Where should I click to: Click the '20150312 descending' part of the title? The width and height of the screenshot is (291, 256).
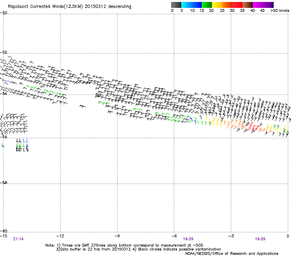point(108,6)
